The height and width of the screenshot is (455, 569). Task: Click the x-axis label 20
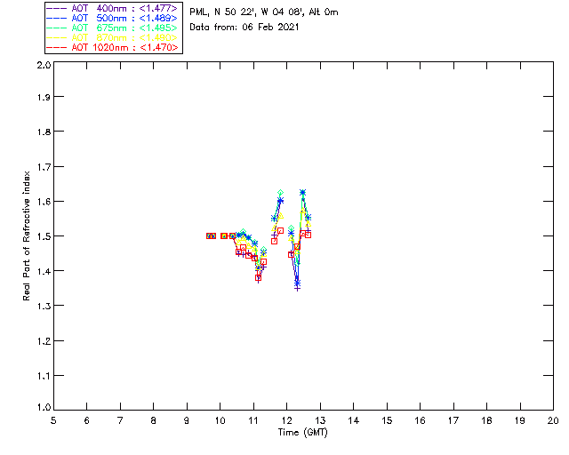pyautogui.click(x=553, y=420)
